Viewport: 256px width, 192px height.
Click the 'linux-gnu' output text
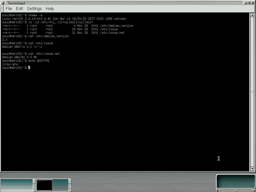[10, 64]
